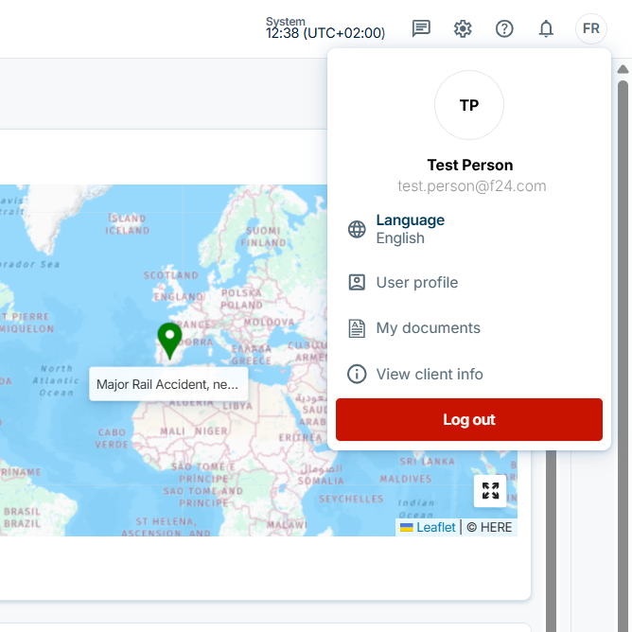Open the notifications bell
Image resolution: width=632 pixels, height=632 pixels.
[x=546, y=28]
